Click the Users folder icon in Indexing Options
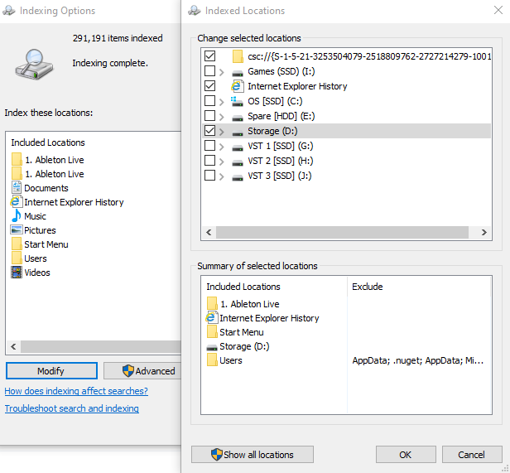The width and height of the screenshot is (510, 473). click(x=17, y=258)
